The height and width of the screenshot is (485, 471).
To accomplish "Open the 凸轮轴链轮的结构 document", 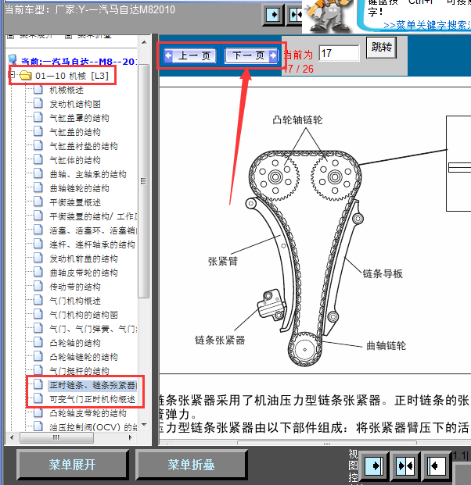I will 84,357.
